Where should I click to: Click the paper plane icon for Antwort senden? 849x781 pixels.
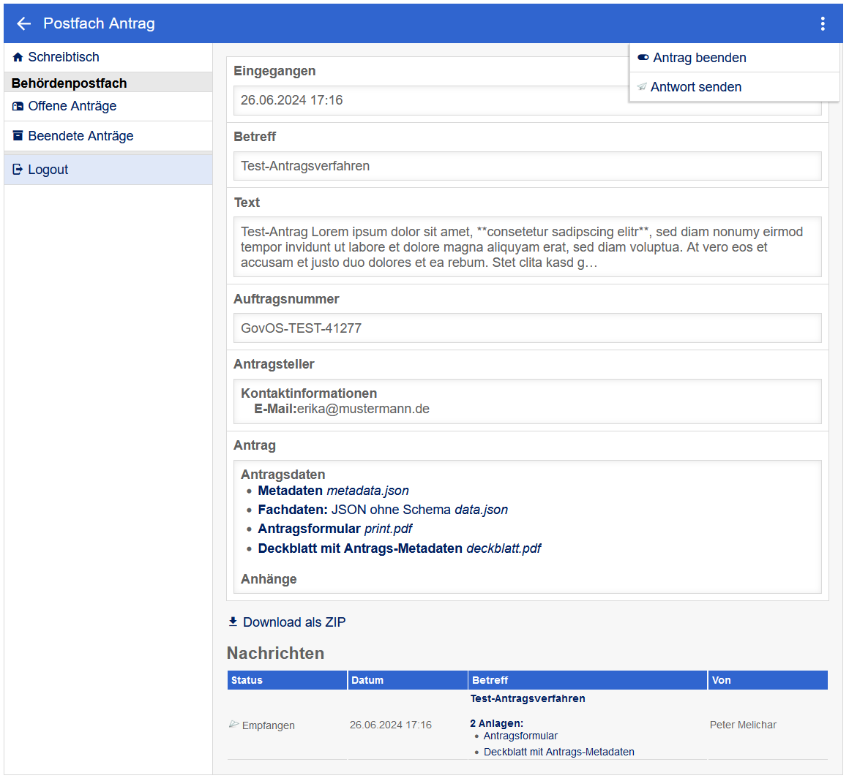click(642, 87)
